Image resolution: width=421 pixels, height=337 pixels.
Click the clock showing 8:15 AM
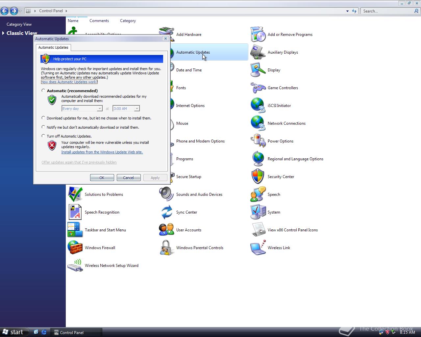tap(407, 332)
